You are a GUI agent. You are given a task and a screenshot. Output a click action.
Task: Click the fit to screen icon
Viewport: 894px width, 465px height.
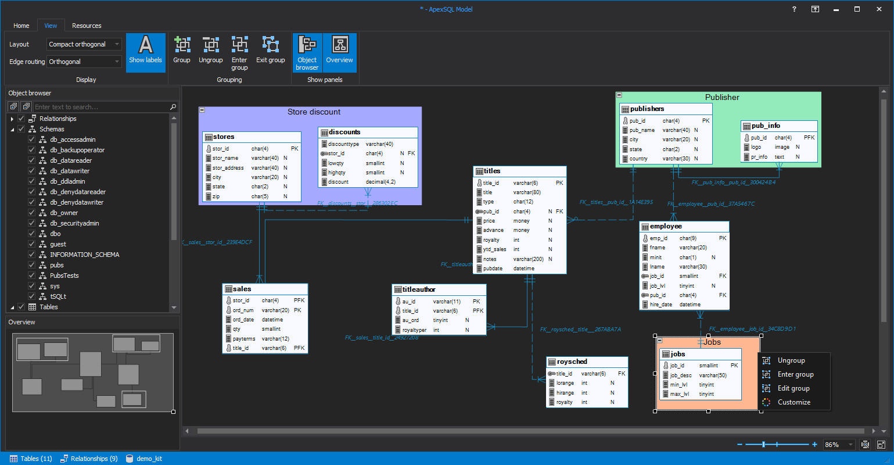coord(881,445)
